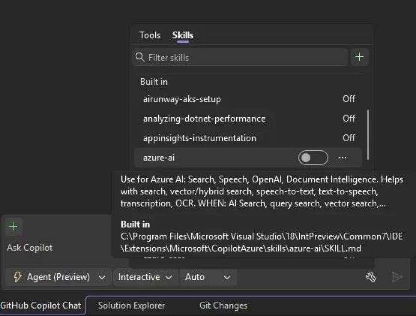This screenshot has height=316, width=416.
Task: Select the azure-ai skill name
Action: point(159,158)
